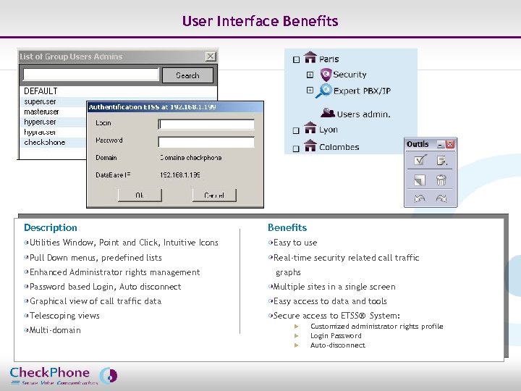Click the CheckPhone logo at bottom left

[x=64, y=376]
